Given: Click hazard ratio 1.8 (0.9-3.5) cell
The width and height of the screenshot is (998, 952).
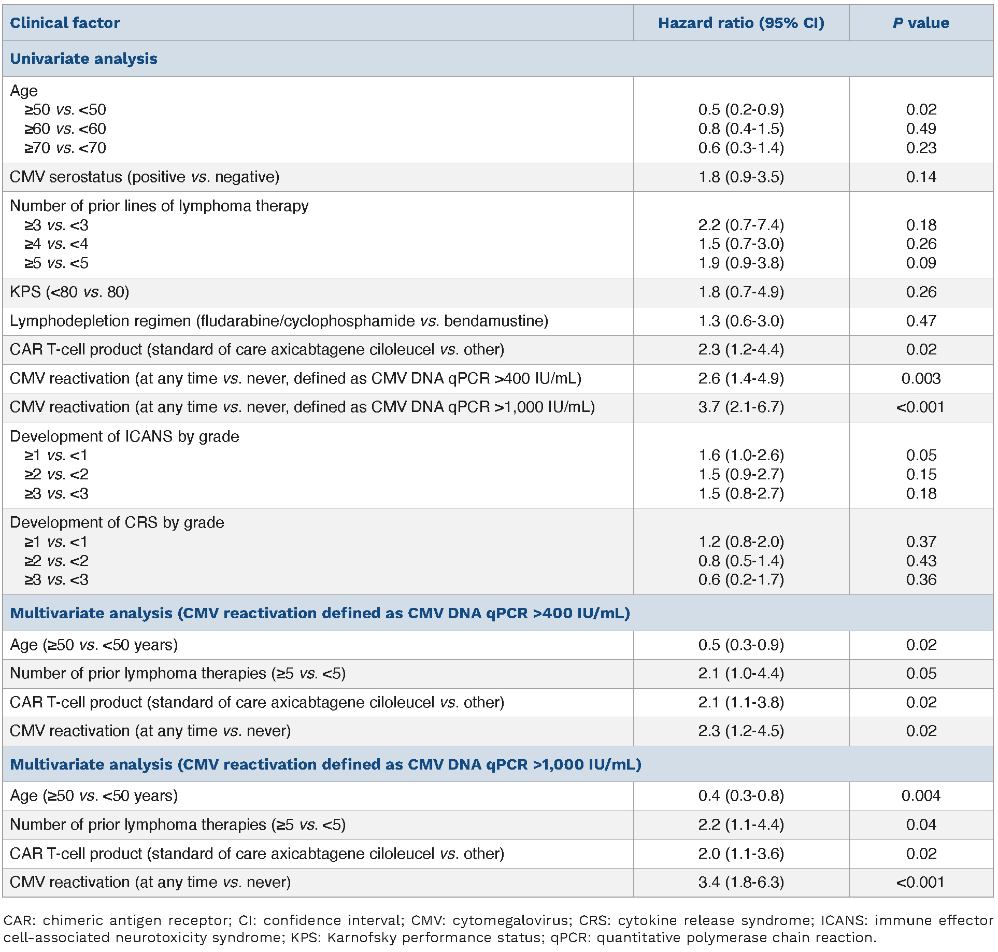Looking at the screenshot, I should 740,177.
